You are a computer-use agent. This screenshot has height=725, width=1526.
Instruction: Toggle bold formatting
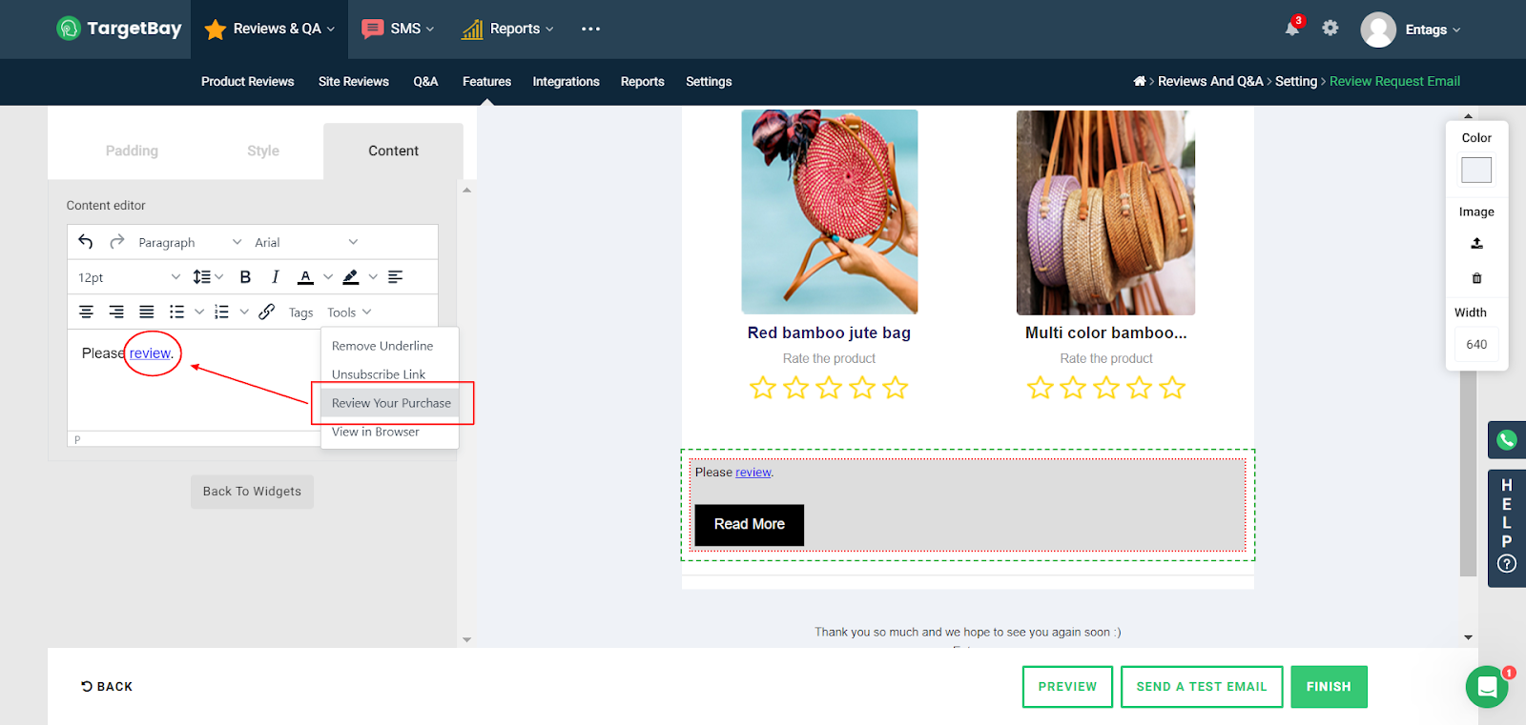coord(245,277)
